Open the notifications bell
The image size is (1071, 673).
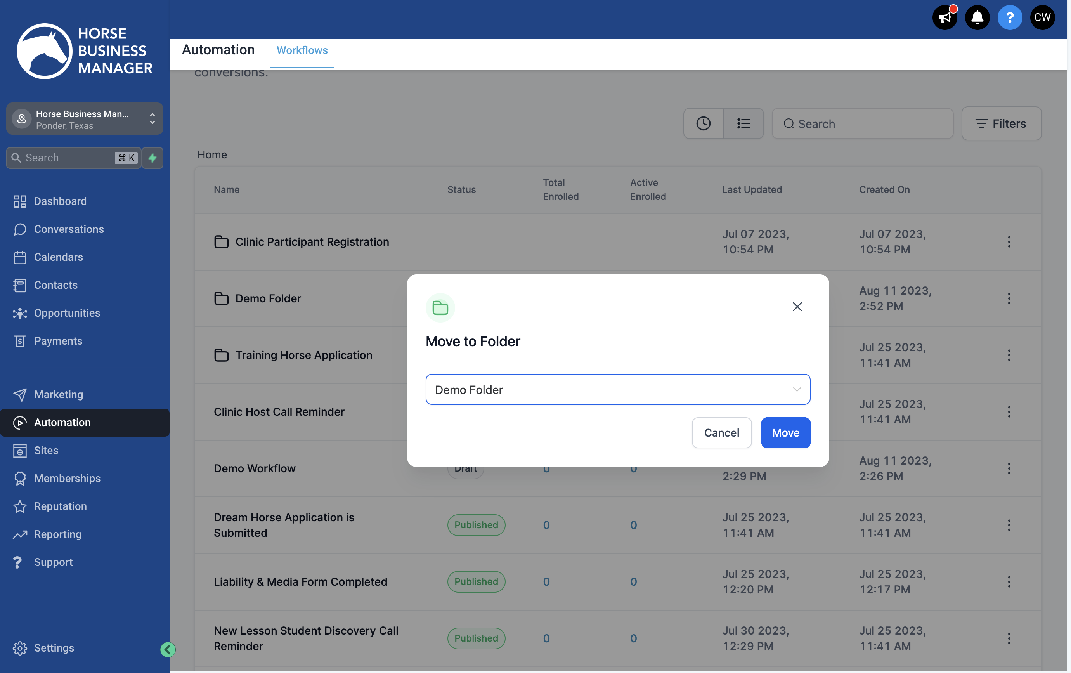point(977,17)
